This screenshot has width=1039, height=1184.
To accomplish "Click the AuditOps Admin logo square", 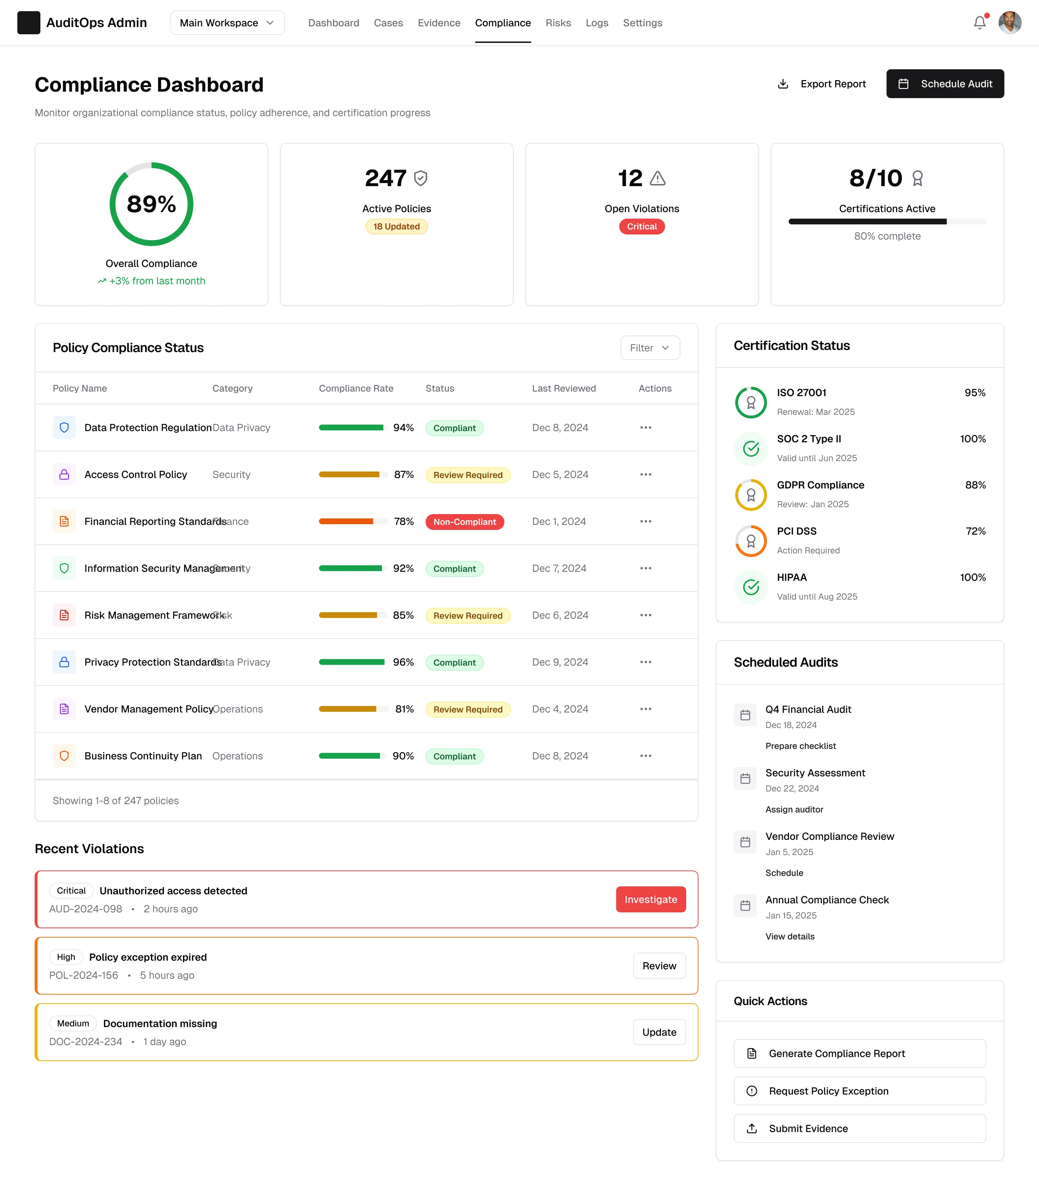I will 29,23.
